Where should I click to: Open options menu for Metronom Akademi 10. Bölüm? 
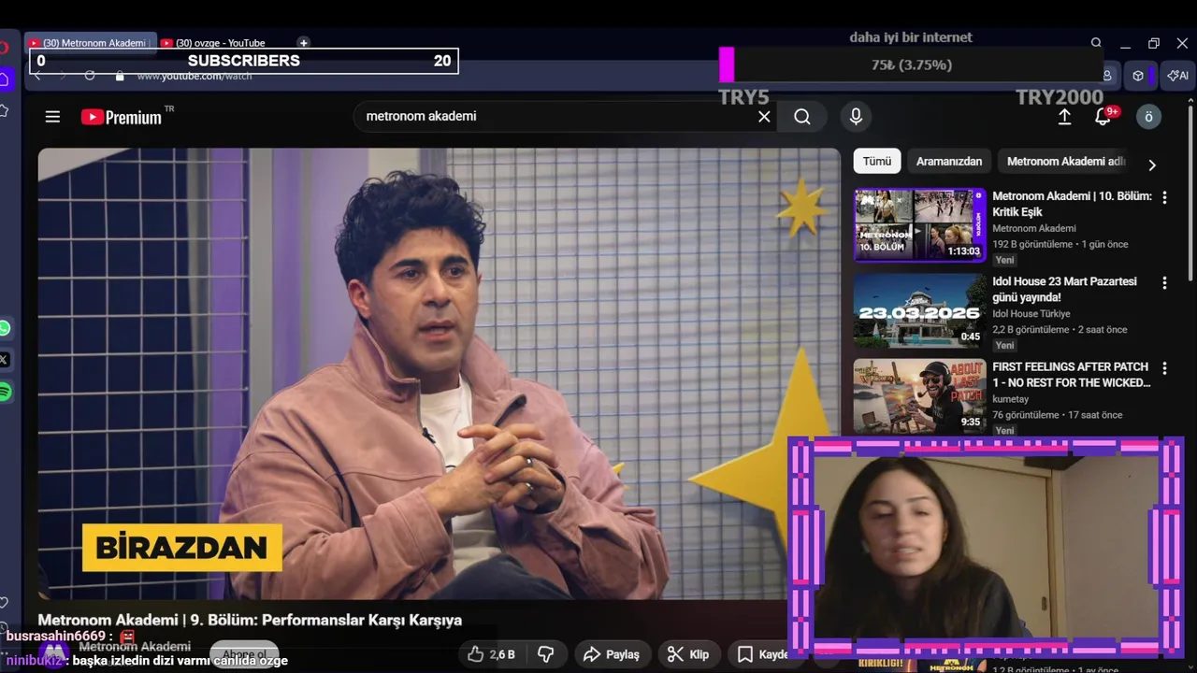click(1164, 197)
